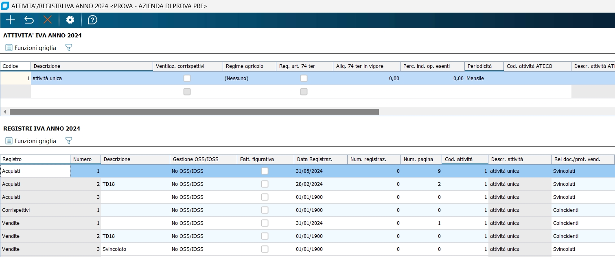Screen dimensions: 615x257
Task: Click the application logo icon in title bar
Action: [x=5, y=6]
